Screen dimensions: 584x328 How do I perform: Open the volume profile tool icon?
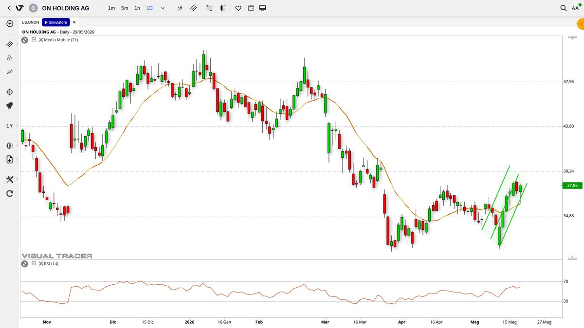click(223, 8)
